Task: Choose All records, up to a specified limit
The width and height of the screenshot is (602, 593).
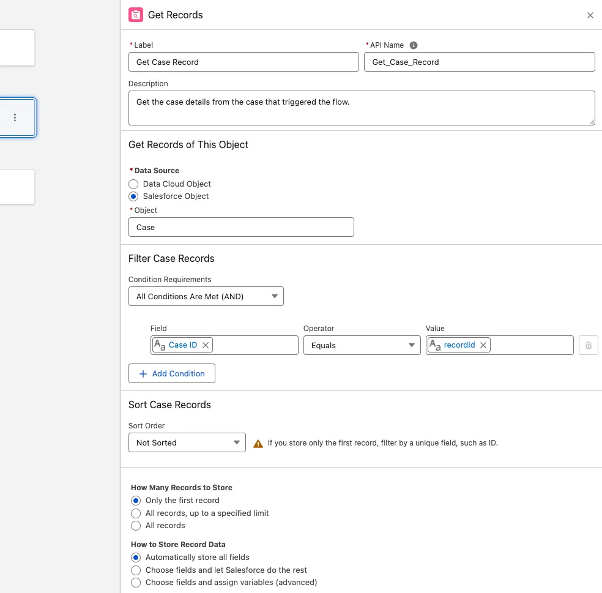Action: coord(136,513)
